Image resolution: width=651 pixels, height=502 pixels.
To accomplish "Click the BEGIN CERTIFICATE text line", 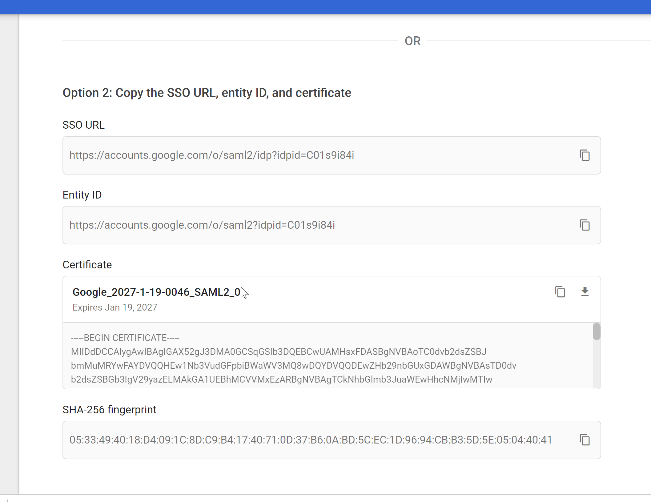I will pyautogui.click(x=125, y=338).
